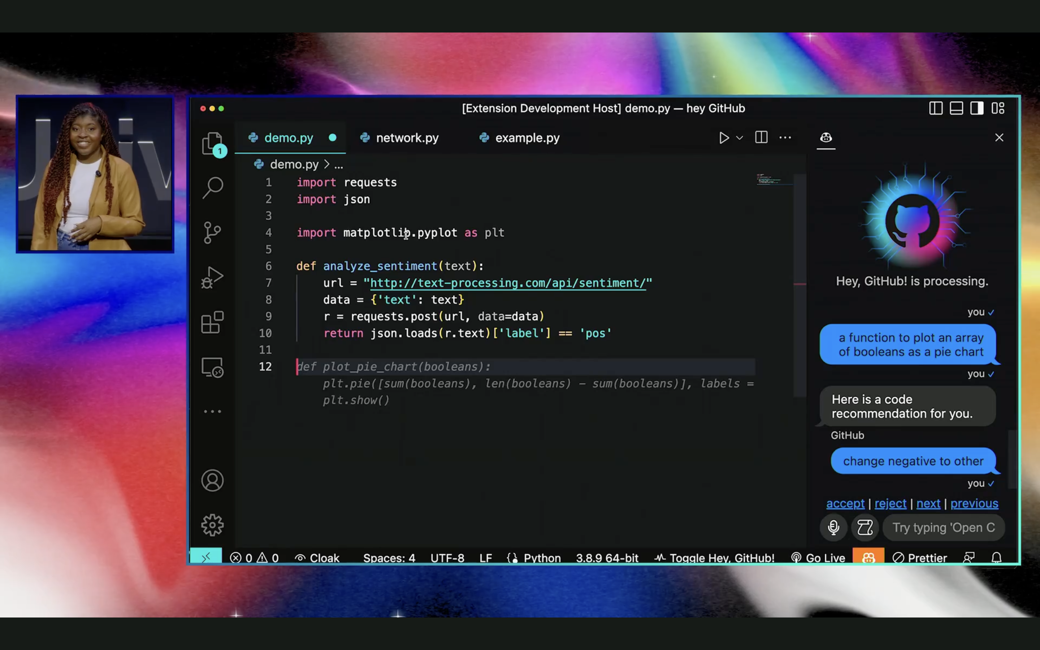Image resolution: width=1040 pixels, height=650 pixels.
Task: Run the Python file
Action: [724, 138]
